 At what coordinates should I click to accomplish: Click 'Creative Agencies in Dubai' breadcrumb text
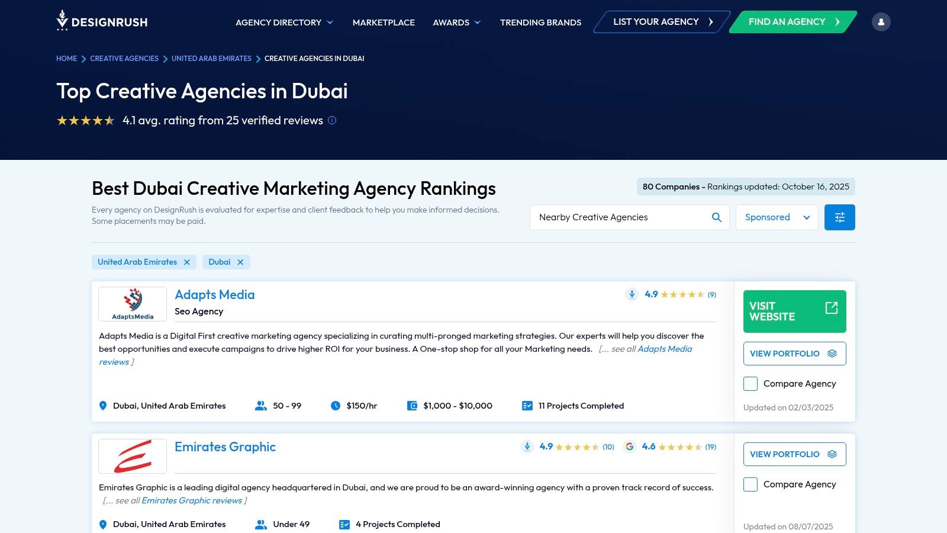[314, 59]
